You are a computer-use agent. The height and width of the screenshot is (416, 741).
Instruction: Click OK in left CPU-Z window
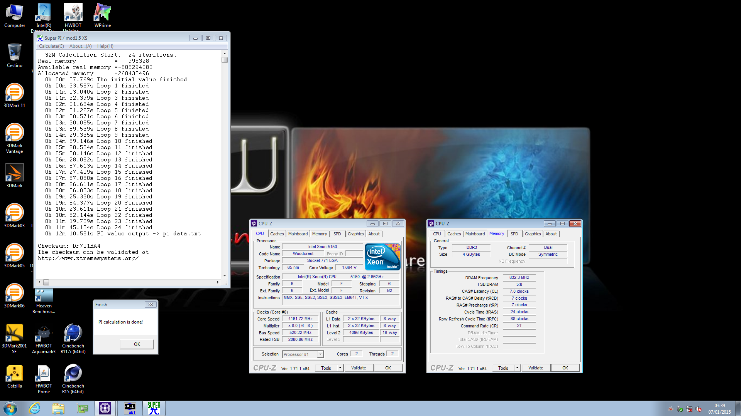(388, 368)
